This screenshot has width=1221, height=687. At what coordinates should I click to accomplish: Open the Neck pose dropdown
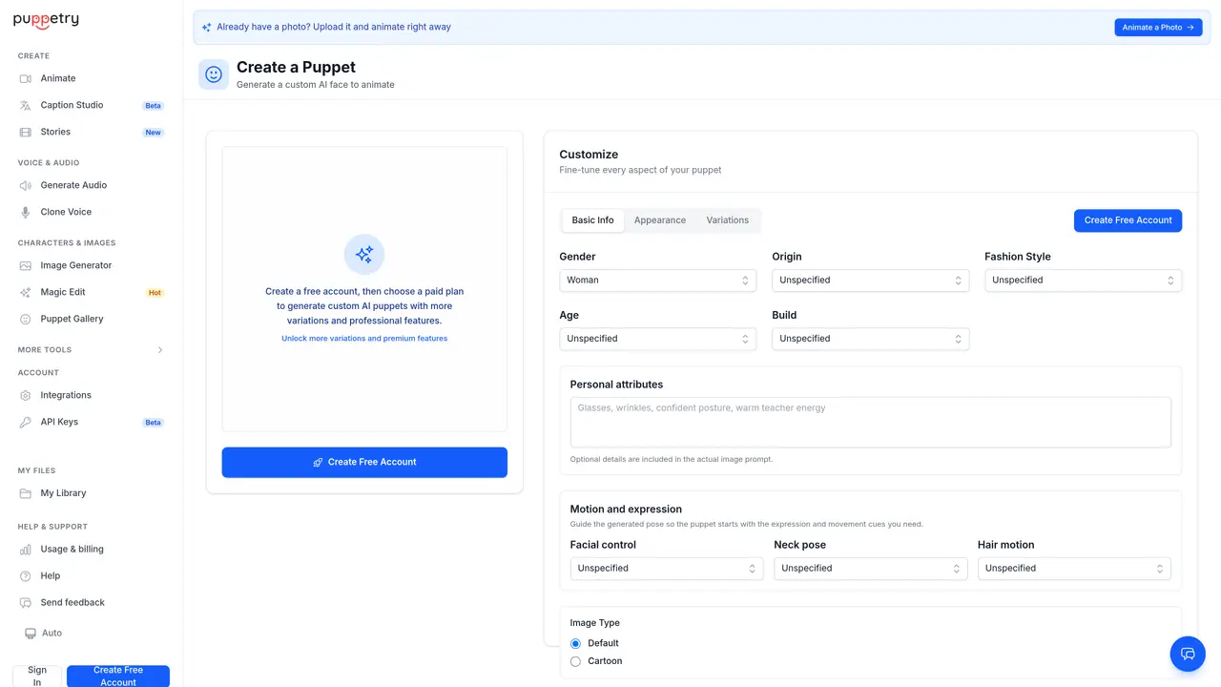point(870,569)
